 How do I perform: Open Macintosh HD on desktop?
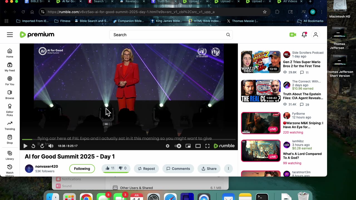tap(340, 10)
